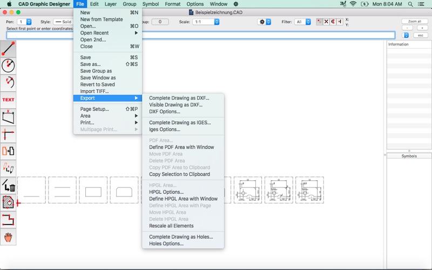Click the Group number field
Image resolution: width=432 pixels, height=270 pixels.
(160, 22)
